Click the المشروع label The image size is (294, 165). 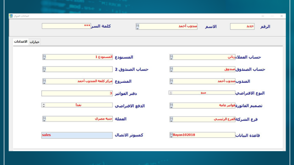tap(123, 82)
